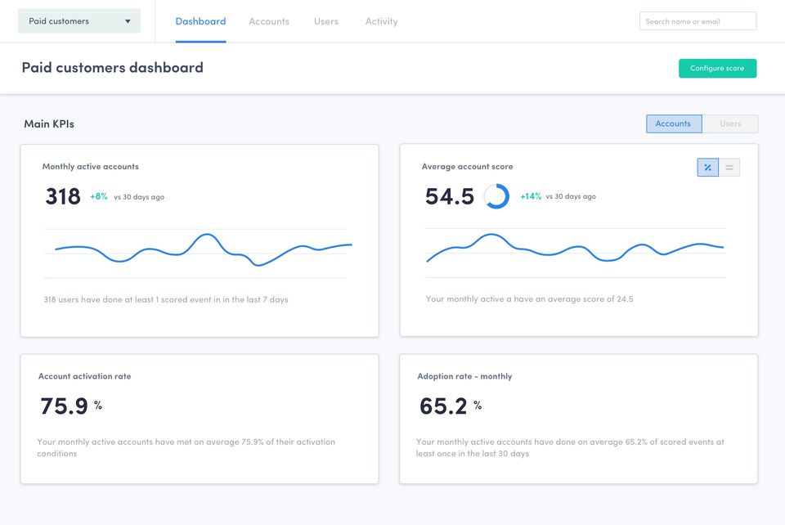Click the 'average score of 24.5' description text

529,299
